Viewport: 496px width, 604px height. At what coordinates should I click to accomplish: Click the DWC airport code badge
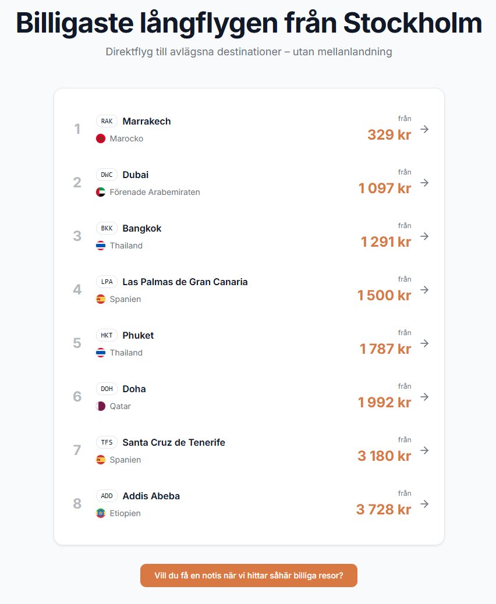coord(107,175)
